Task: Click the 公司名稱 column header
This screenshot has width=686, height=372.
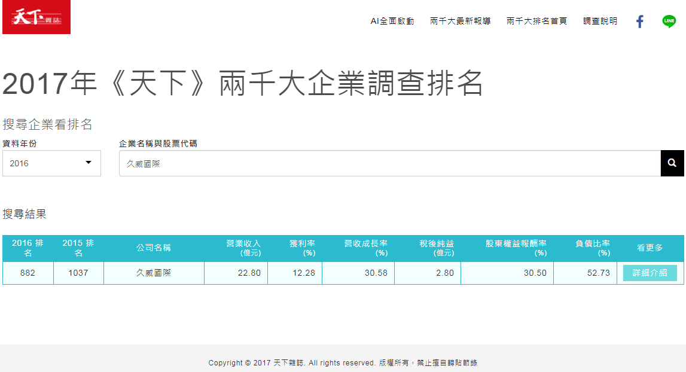Action: pyautogui.click(x=154, y=248)
